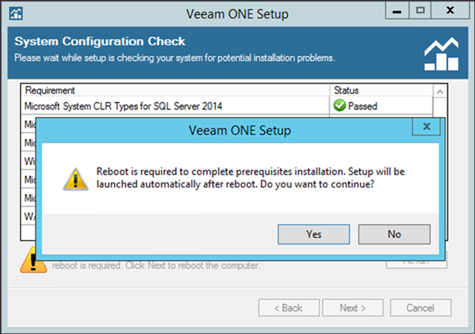
Task: Confirm reboot with the Yes button
Action: 314,234
